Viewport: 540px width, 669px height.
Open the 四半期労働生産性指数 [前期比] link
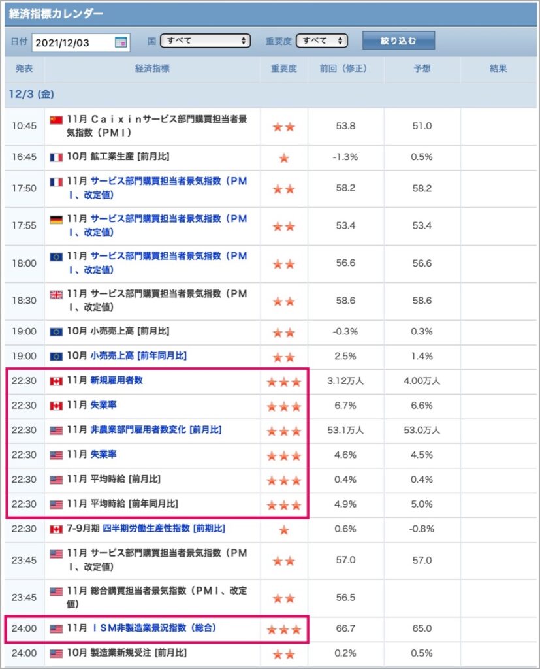coord(164,529)
